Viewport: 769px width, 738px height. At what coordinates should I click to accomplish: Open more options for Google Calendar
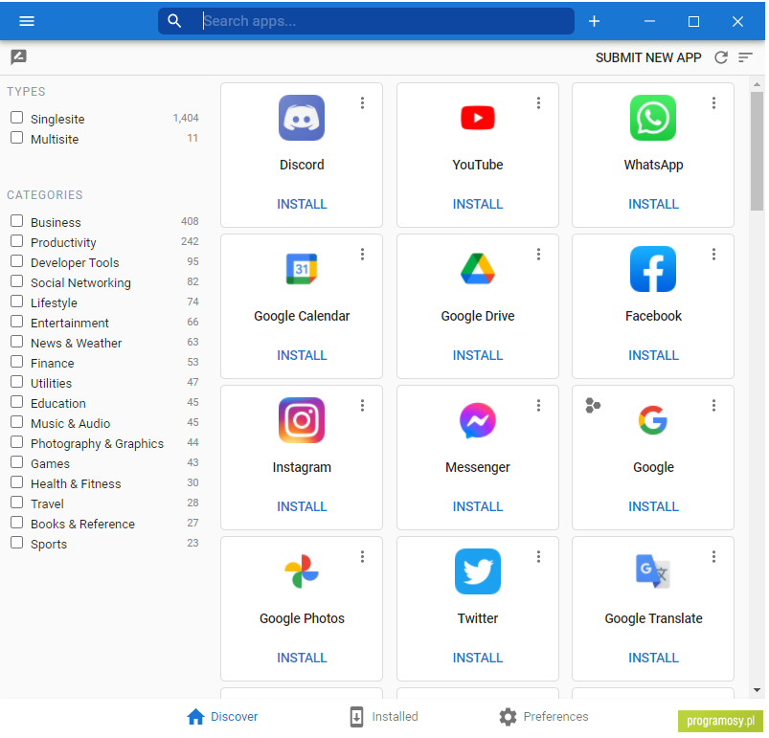pos(362,254)
